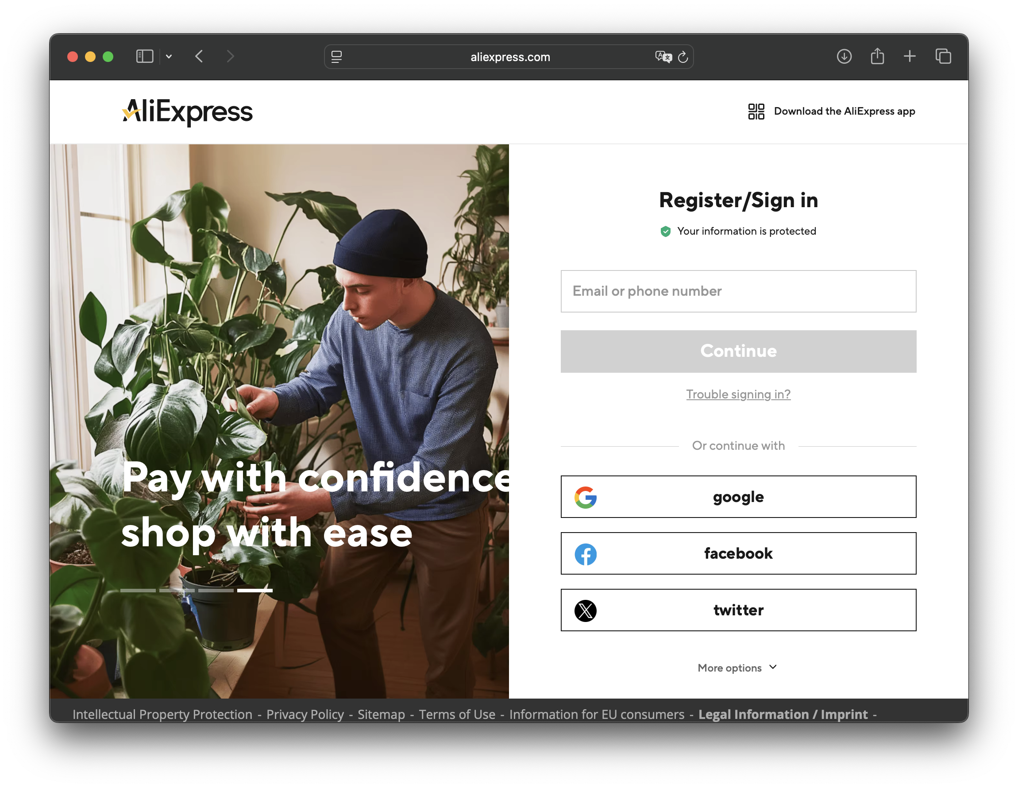
Task: Open the sidebar options dropdown chevron
Action: tap(169, 56)
